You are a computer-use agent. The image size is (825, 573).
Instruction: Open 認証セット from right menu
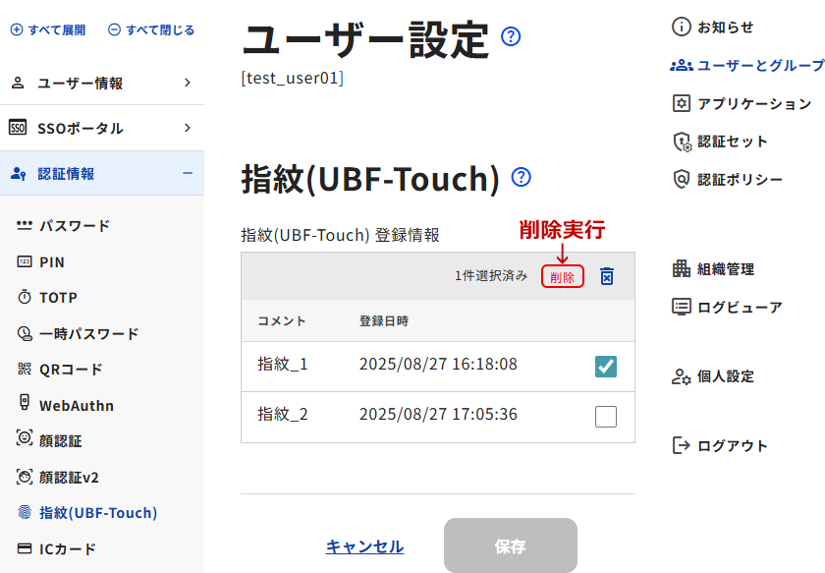[732, 142]
